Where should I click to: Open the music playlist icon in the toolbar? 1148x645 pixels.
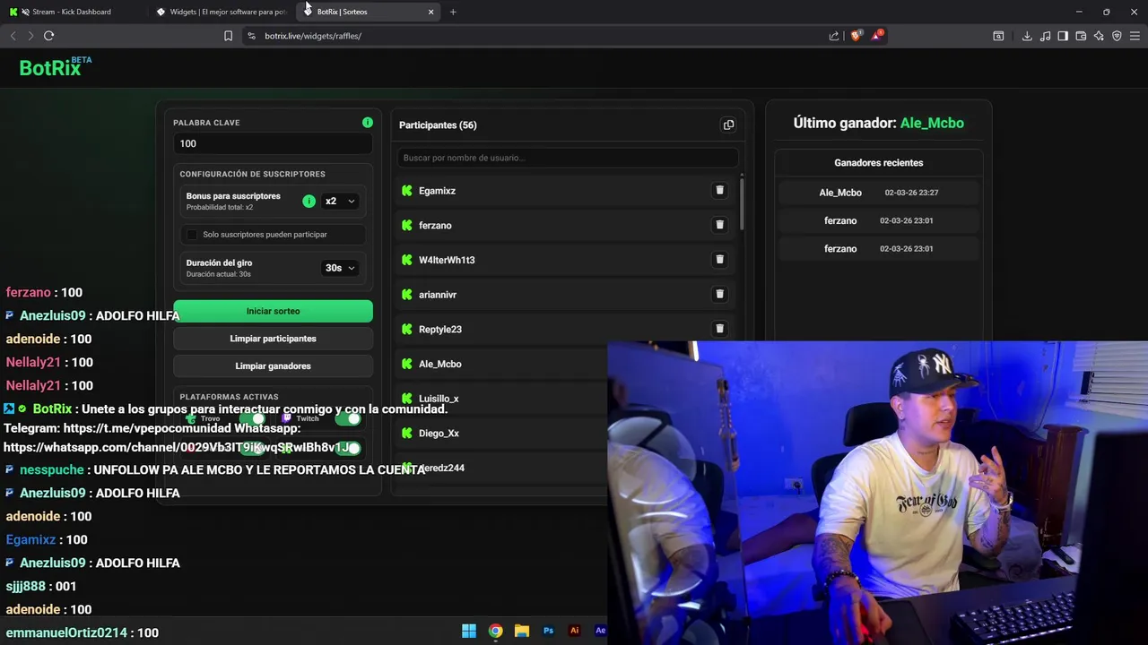point(1045,36)
